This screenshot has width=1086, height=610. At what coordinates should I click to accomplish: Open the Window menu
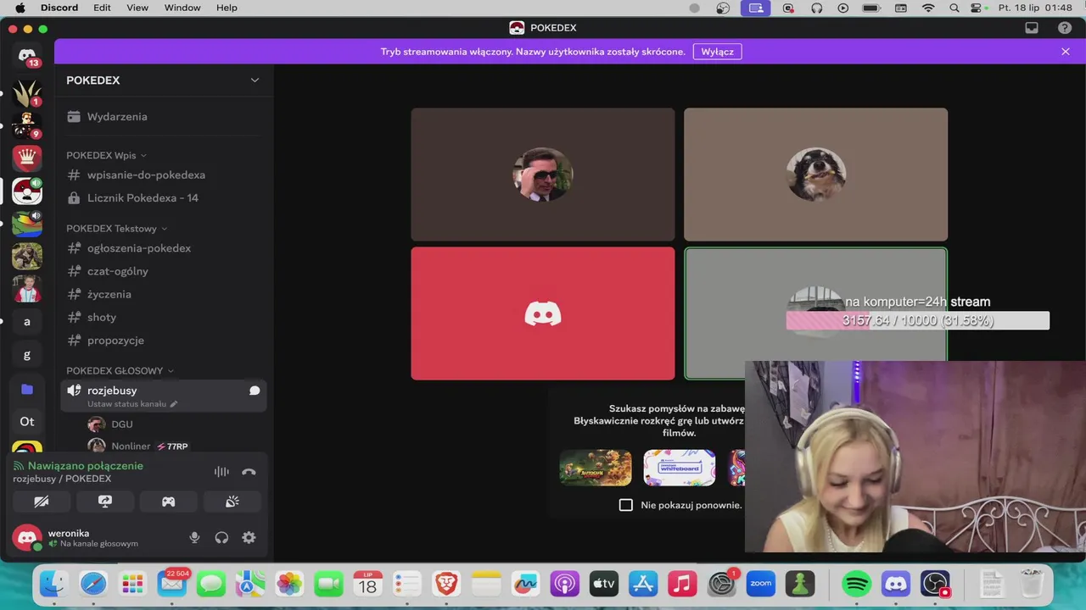pyautogui.click(x=182, y=8)
